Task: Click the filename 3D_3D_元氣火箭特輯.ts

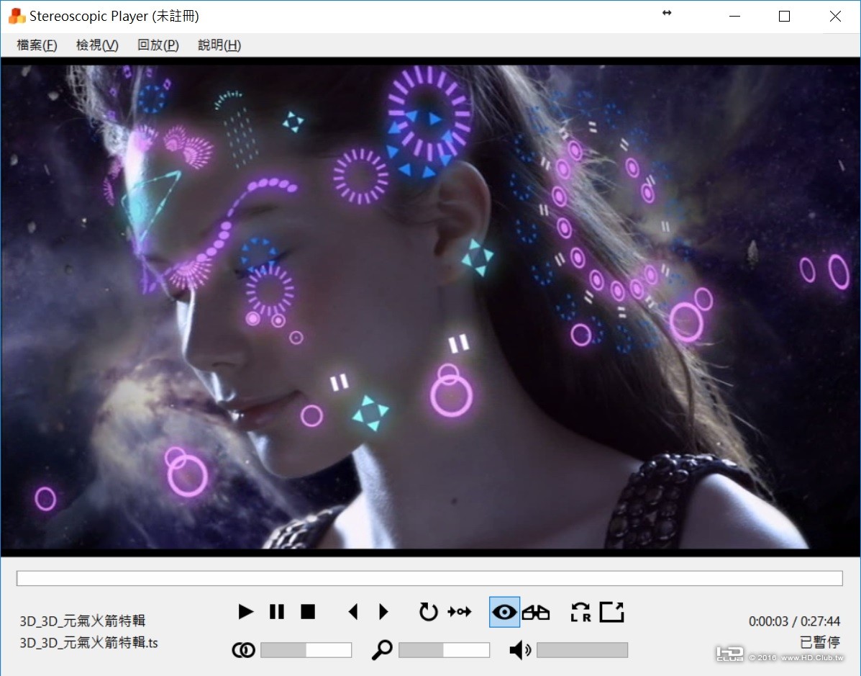Action: pos(88,642)
